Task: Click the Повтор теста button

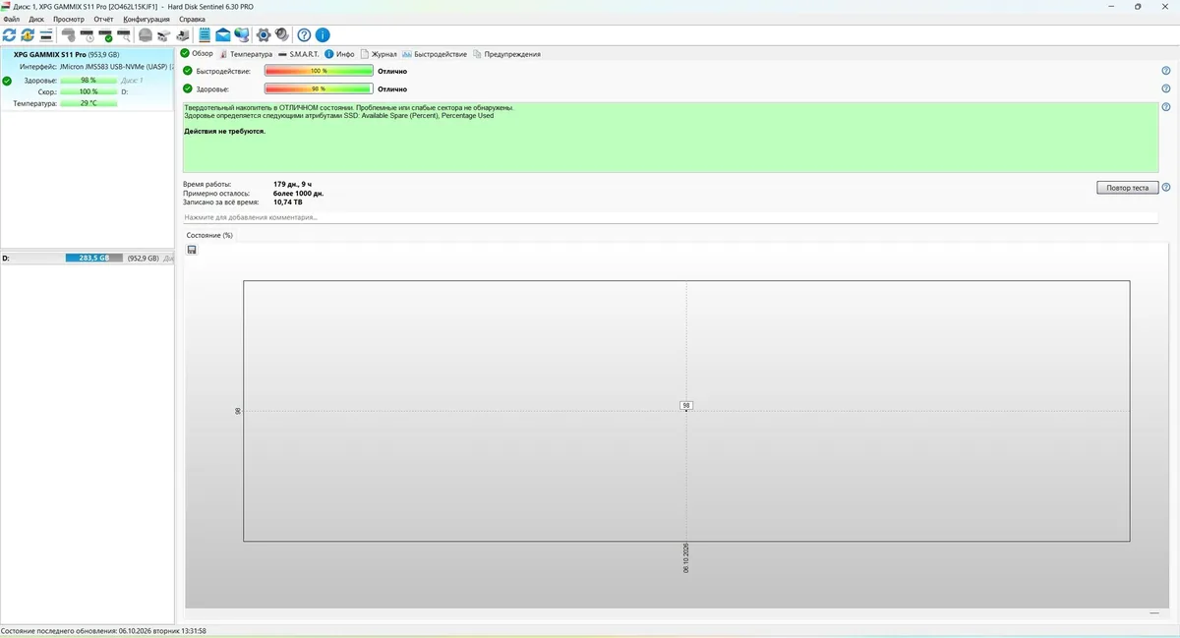Action: tap(1127, 187)
